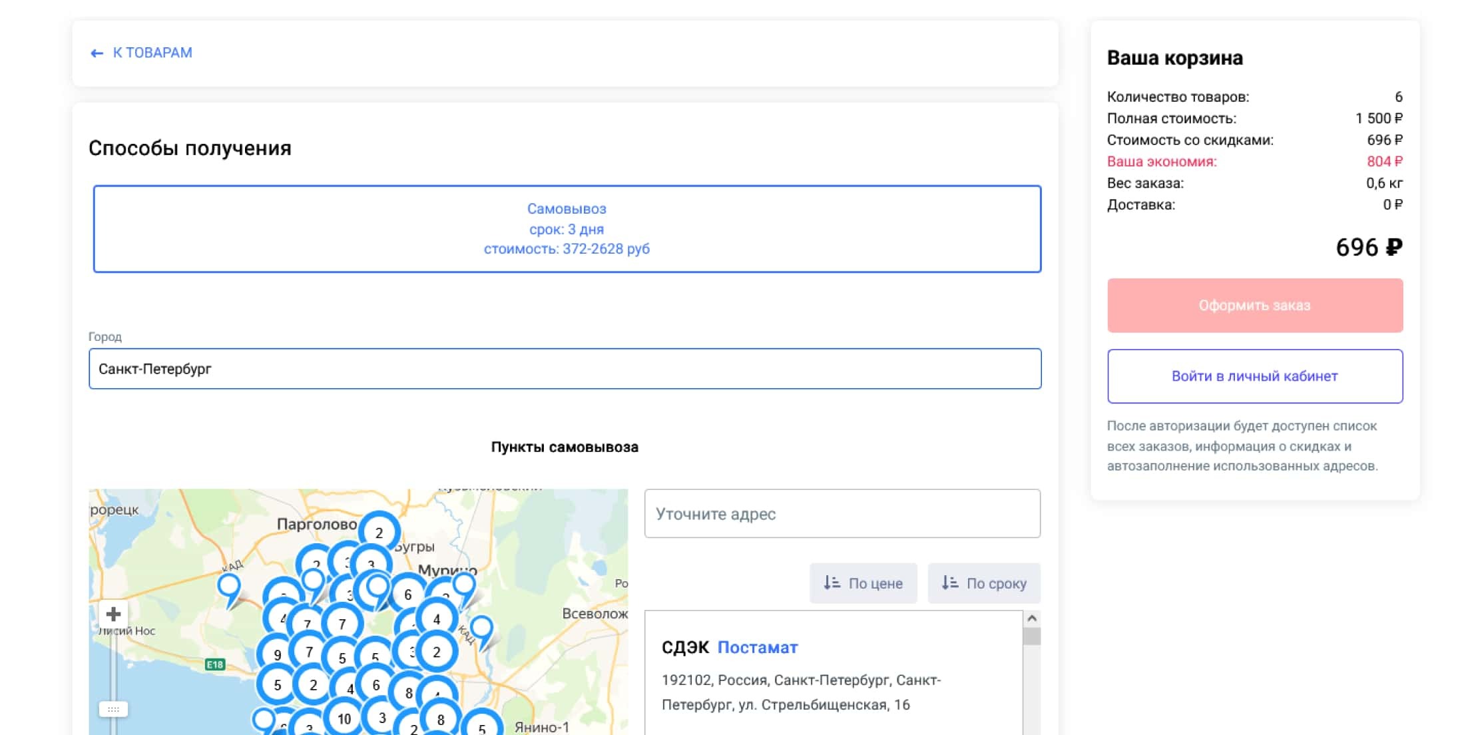Click Войти в личный кабинет
1470x735 pixels.
pos(1255,376)
